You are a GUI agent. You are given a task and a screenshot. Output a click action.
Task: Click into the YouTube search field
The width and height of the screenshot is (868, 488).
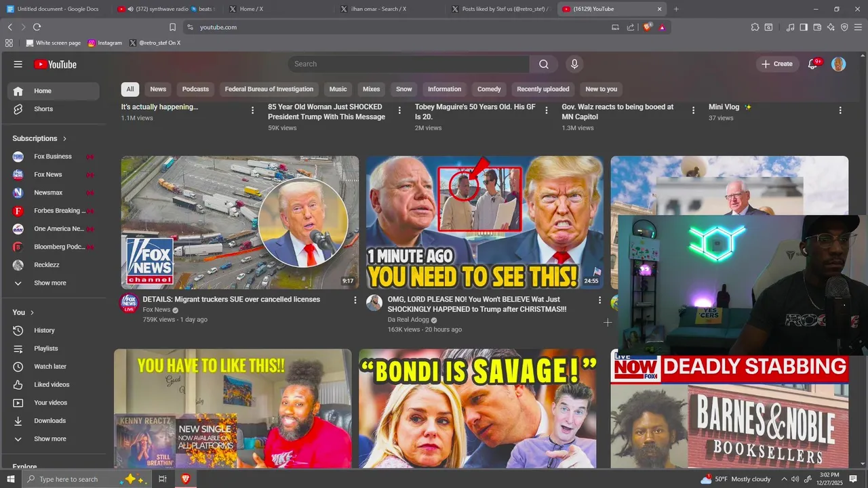[x=409, y=64]
